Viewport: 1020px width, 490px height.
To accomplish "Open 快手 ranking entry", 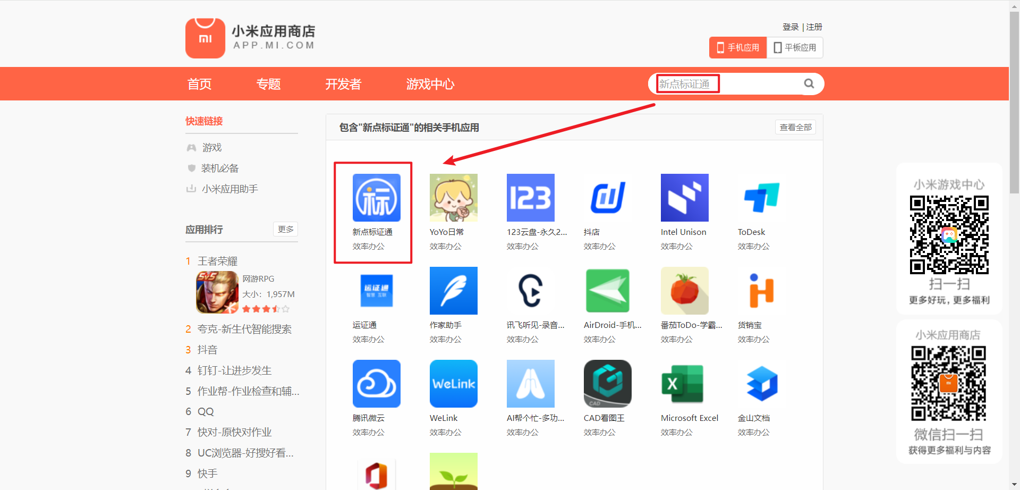I will point(207,474).
